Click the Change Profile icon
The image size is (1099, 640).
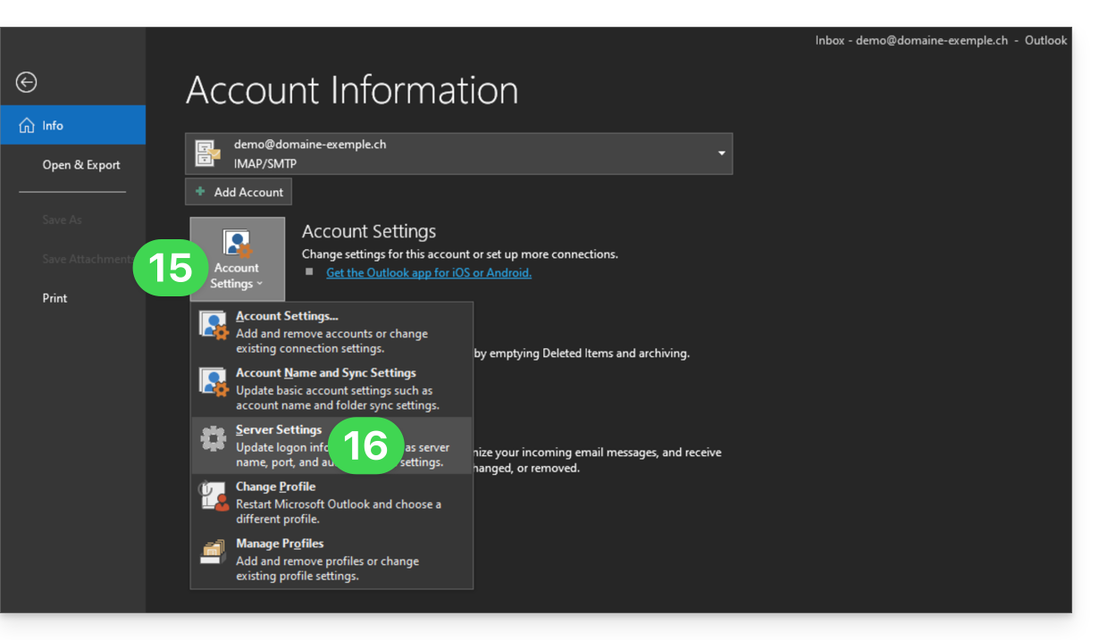pyautogui.click(x=214, y=496)
